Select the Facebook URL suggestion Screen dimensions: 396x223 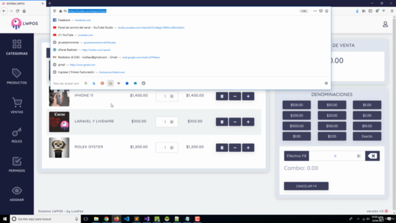pyautogui.click(x=191, y=20)
